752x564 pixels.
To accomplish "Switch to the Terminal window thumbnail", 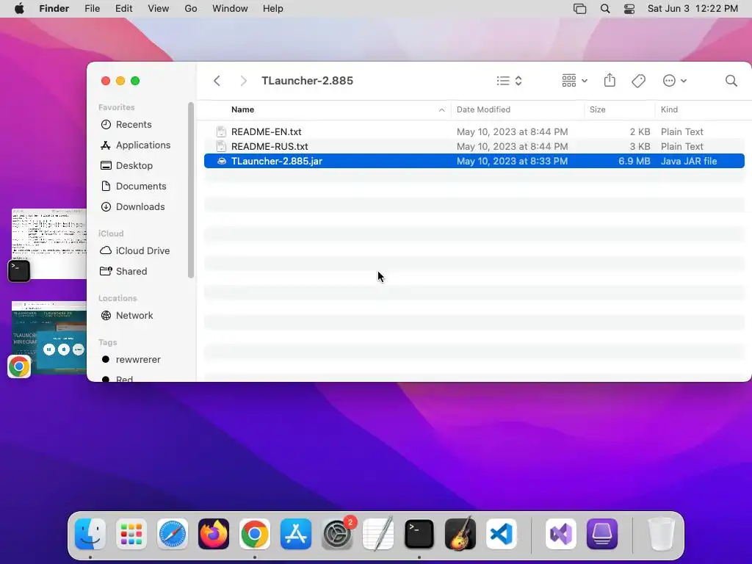I will (49, 244).
